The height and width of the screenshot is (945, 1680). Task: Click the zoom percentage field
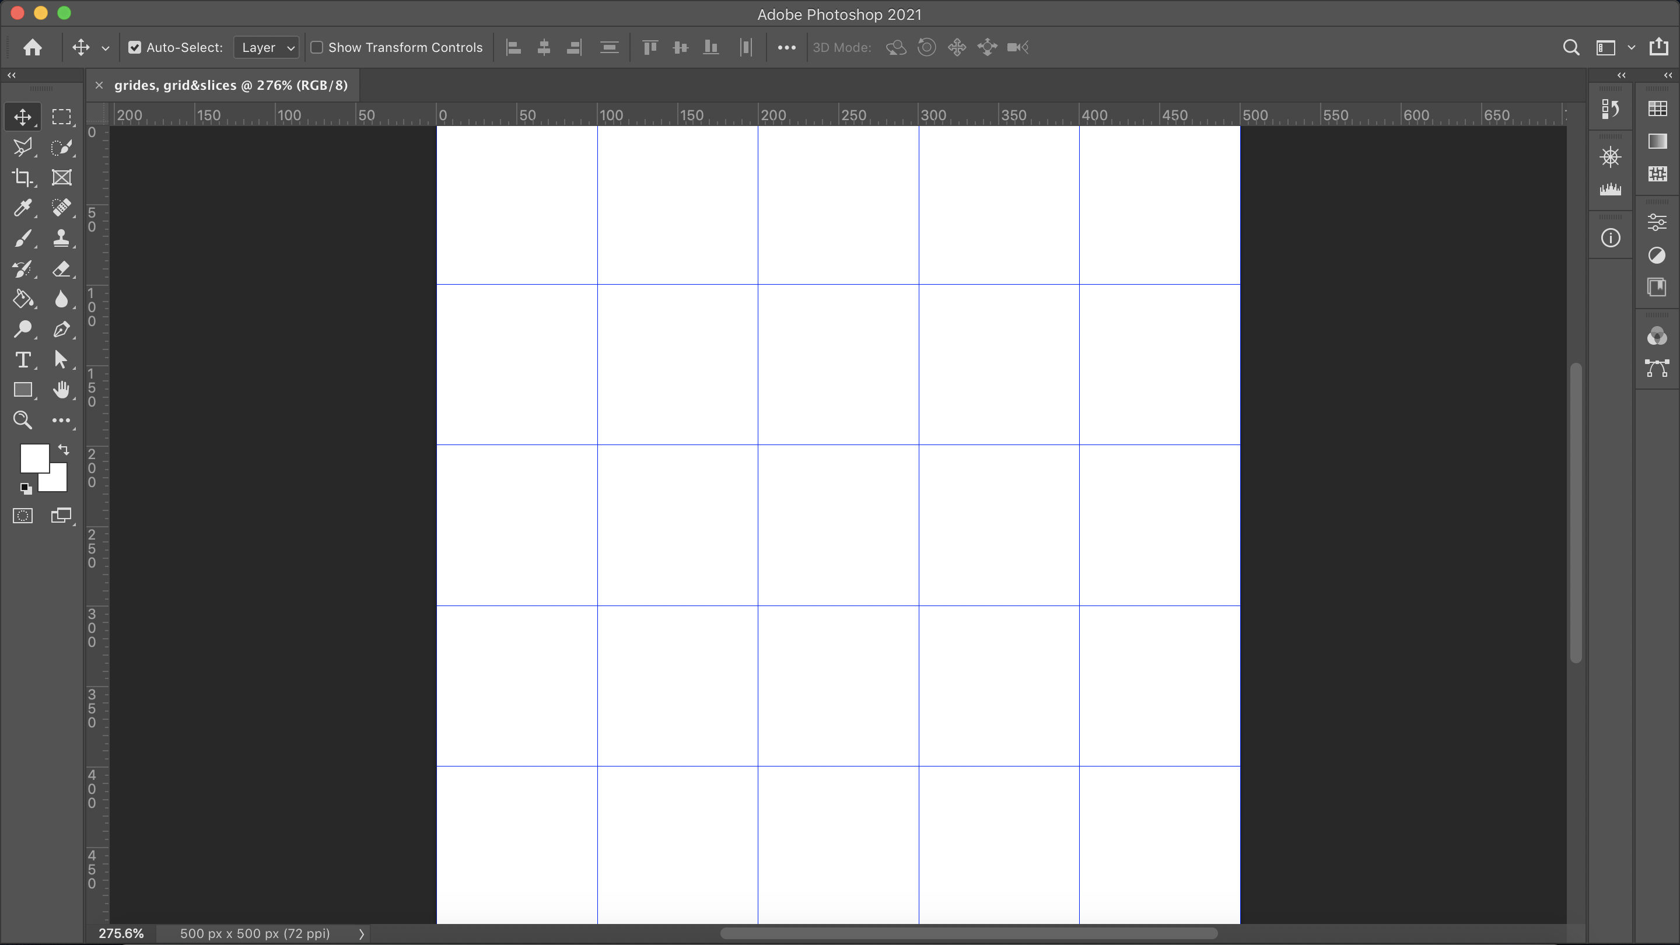121,934
